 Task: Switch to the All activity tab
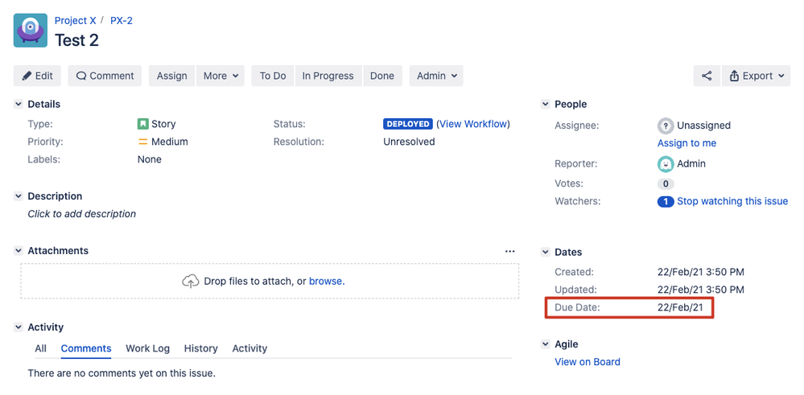(x=40, y=348)
